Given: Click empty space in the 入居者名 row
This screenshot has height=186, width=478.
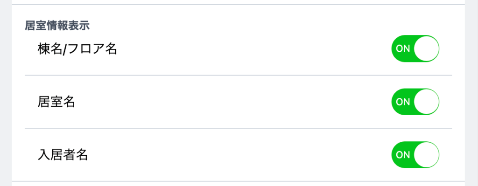Looking at the screenshot, I should pos(238,155).
